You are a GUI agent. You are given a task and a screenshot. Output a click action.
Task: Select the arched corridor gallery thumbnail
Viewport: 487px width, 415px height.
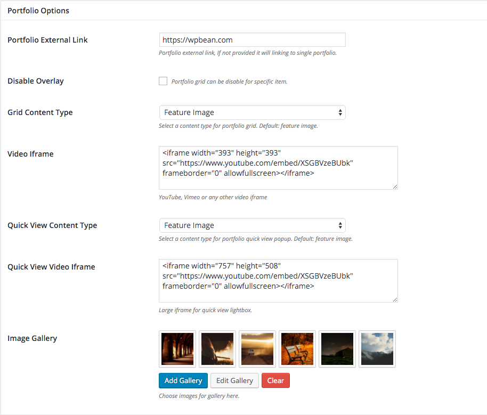(177, 349)
